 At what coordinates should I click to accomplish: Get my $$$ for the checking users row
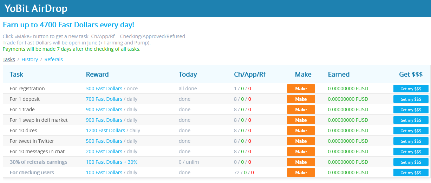[411, 173]
